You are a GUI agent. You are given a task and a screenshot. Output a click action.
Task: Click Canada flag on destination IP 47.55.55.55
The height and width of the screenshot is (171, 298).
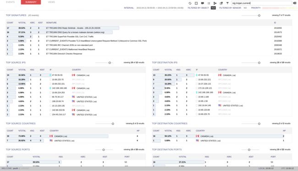coord(220,75)
